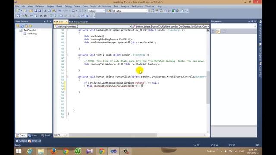Select the TestDataSet tree node
Viewport: 276px width, 155px height.
coord(30,30)
